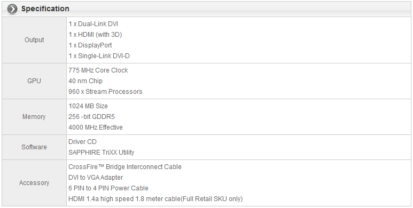The image size is (413, 208).
Task: Click the '1 x HDMI (with 3D)' entry
Action: click(x=95, y=35)
